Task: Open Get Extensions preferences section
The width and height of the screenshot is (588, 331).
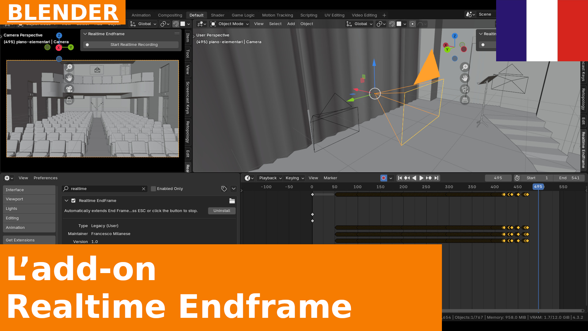Action: (x=29, y=240)
